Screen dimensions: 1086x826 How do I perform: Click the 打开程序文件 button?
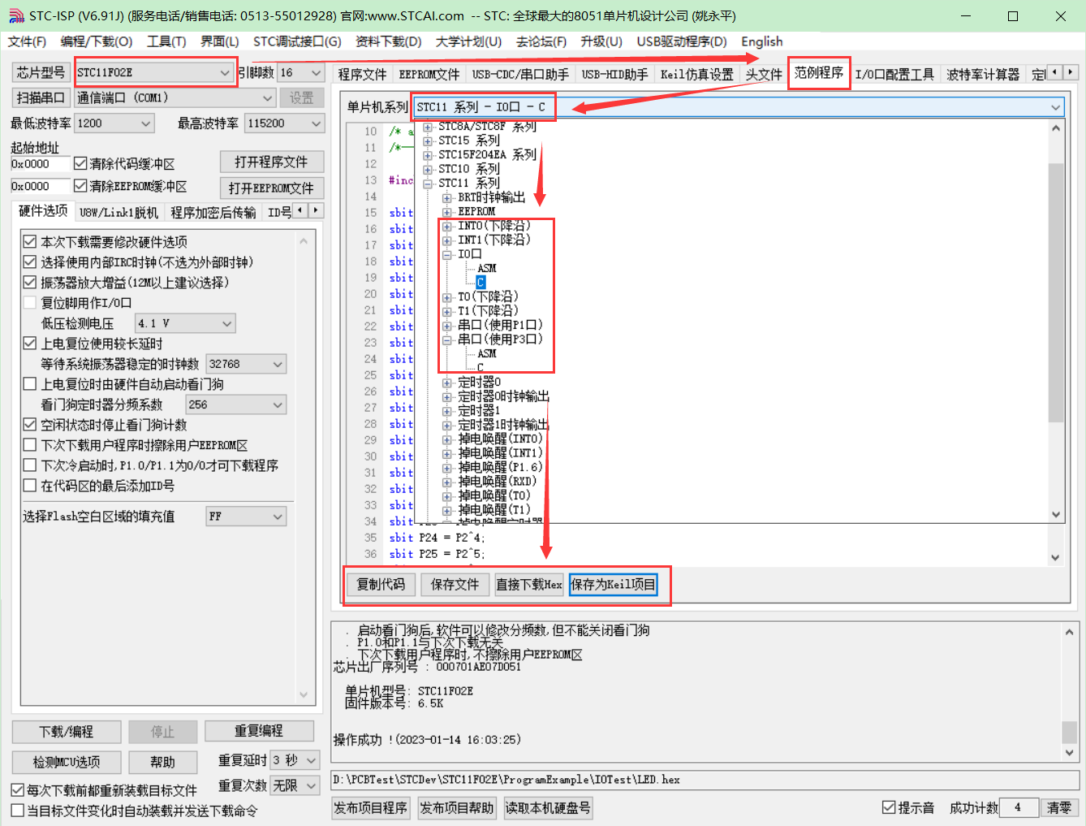pyautogui.click(x=272, y=162)
